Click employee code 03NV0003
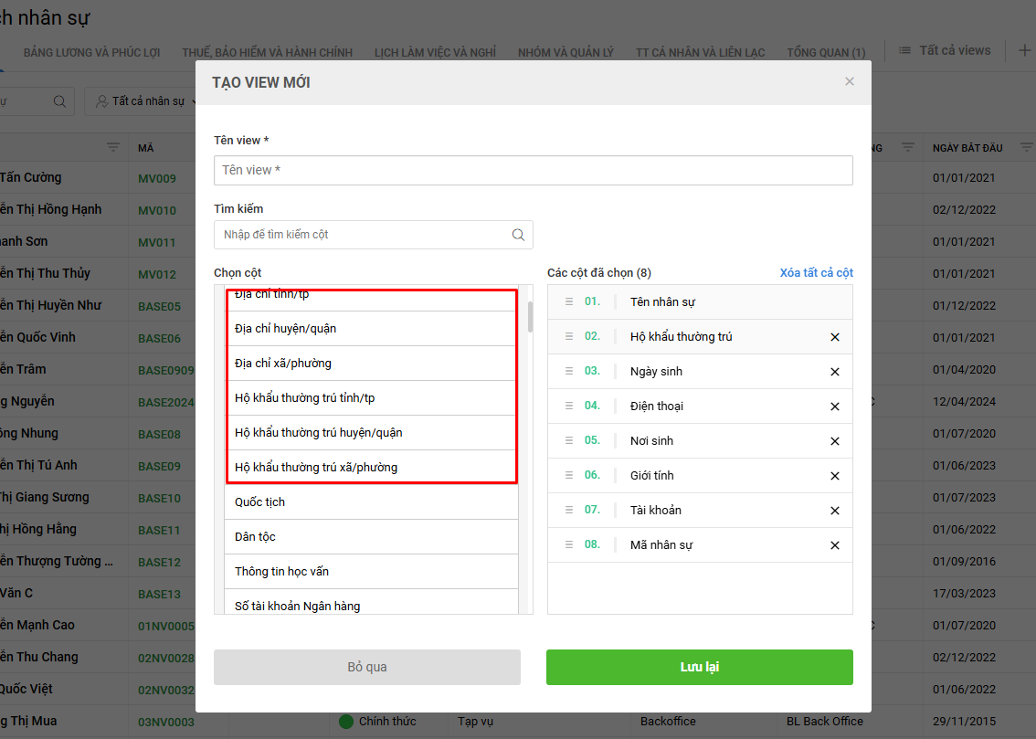Viewport: 1036px width, 739px height. pos(166,722)
